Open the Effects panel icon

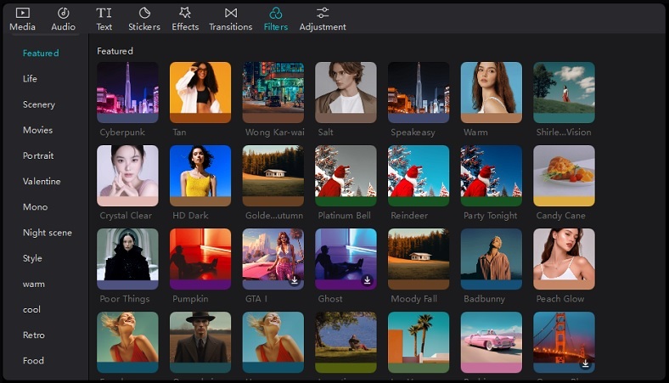click(185, 13)
